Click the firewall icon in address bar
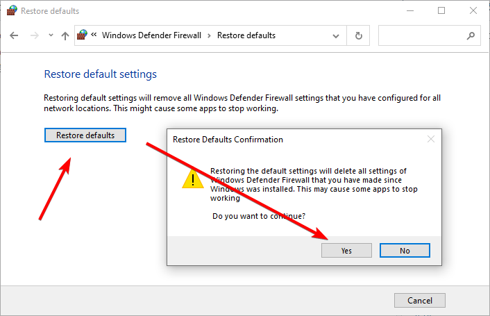 (82, 35)
